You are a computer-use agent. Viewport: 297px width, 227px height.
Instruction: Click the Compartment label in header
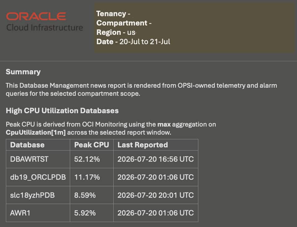pyautogui.click(x=122, y=23)
